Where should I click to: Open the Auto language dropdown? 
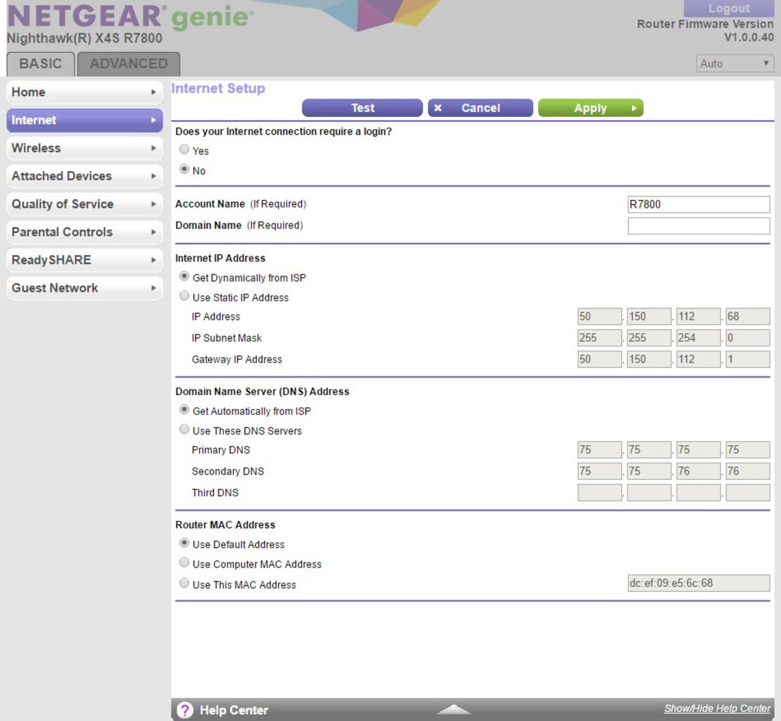[735, 64]
